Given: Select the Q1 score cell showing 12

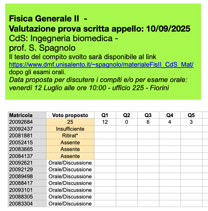Looking at the screenshot, I should point(105,122).
